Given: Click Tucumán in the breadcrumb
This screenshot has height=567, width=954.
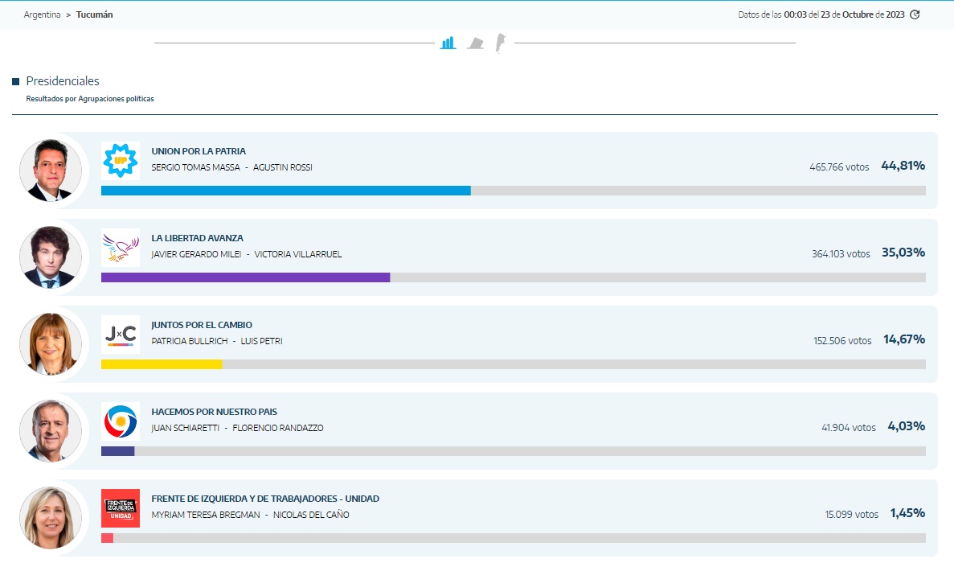Looking at the screenshot, I should pyautogui.click(x=94, y=14).
